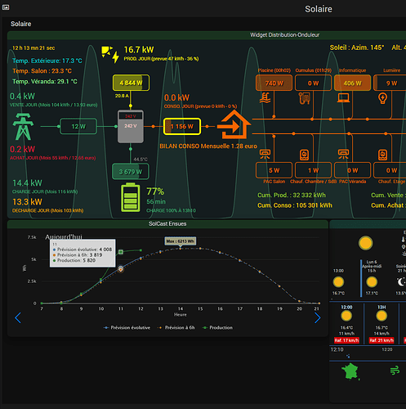Click the 16.7 kW daily production value
This screenshot has height=409, width=406.
139,50
